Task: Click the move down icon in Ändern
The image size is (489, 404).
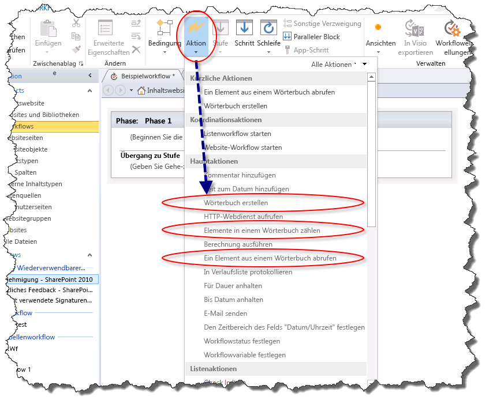Action: click(x=136, y=36)
